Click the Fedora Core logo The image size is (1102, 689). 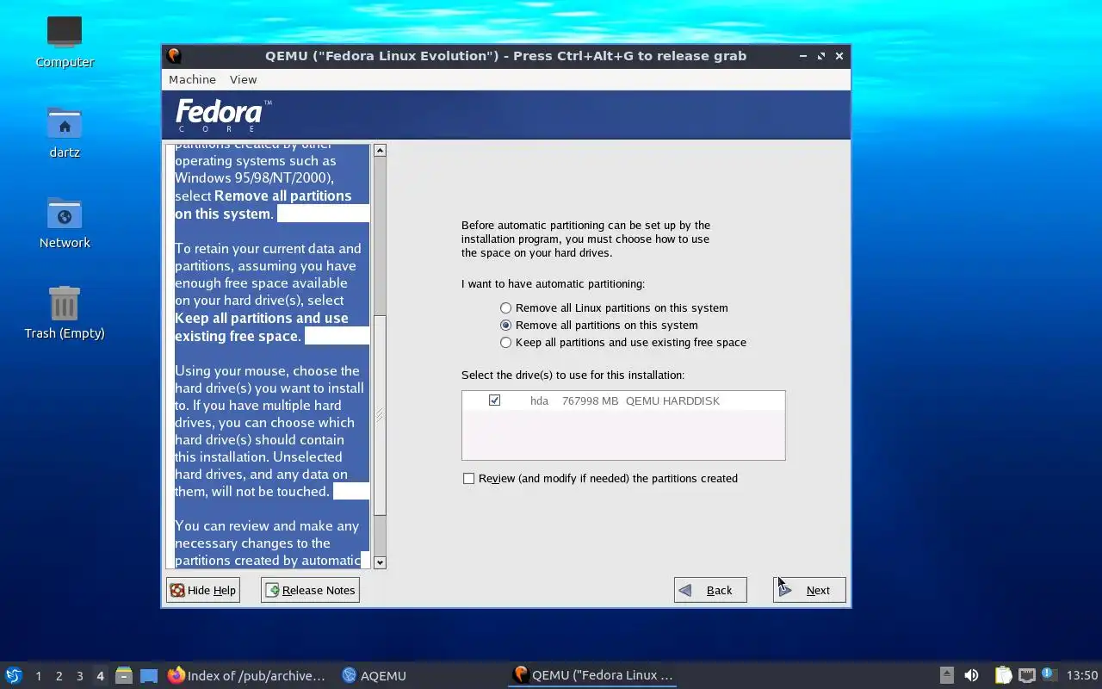click(x=223, y=115)
